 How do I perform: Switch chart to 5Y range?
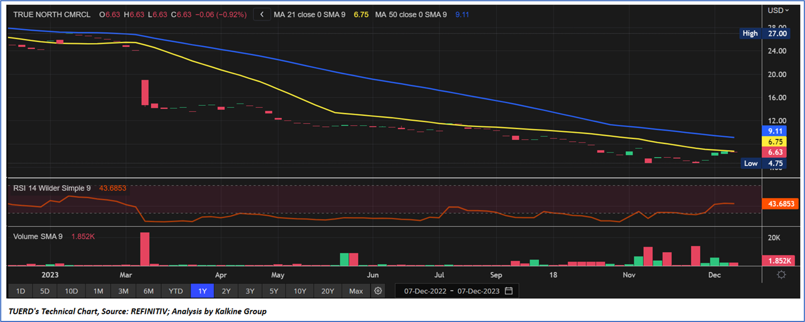click(274, 291)
